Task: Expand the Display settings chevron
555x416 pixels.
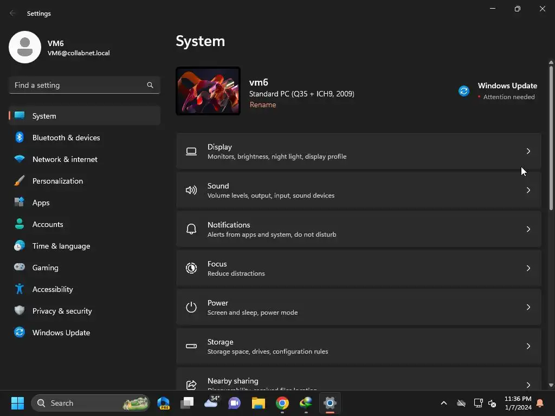Action: tap(528, 152)
